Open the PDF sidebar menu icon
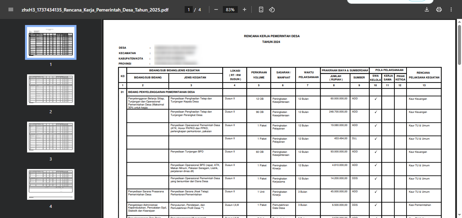The height and width of the screenshot is (218, 462). (11, 9)
